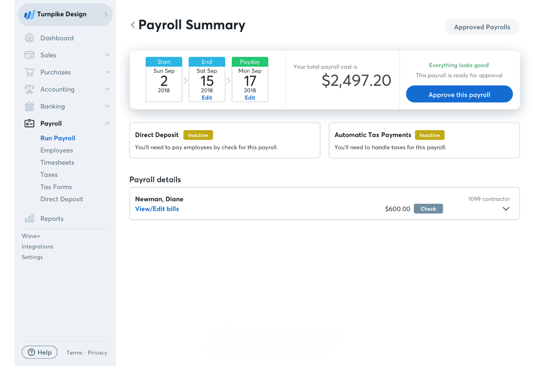The height and width of the screenshot is (366, 549).
Task: Click the Approve this payroll button
Action: point(459,94)
